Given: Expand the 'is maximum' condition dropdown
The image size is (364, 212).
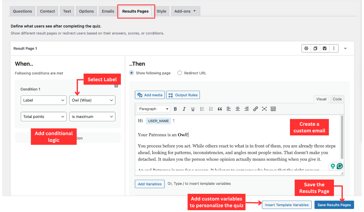Looking at the screenshot, I should click(92, 117).
